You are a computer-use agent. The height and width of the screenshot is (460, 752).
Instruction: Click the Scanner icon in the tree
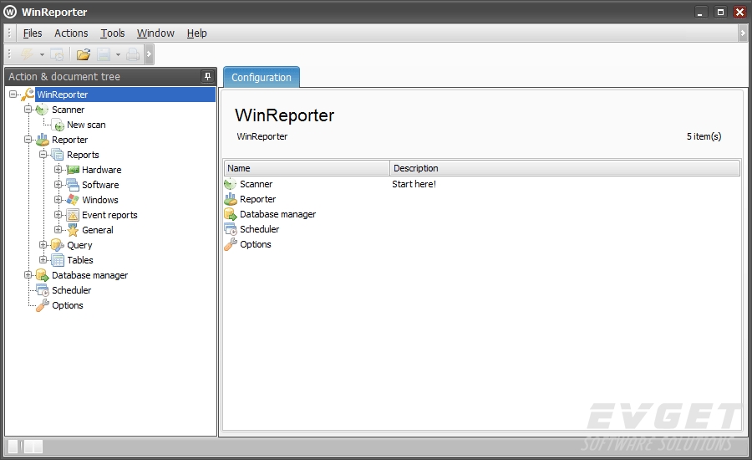tap(43, 110)
